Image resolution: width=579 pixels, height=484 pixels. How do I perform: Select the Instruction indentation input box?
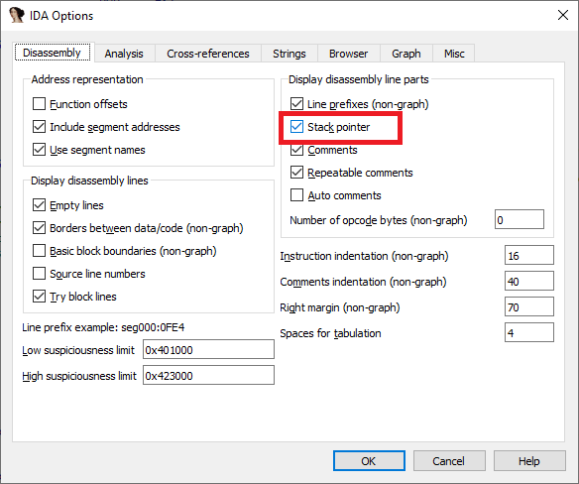[529, 255]
